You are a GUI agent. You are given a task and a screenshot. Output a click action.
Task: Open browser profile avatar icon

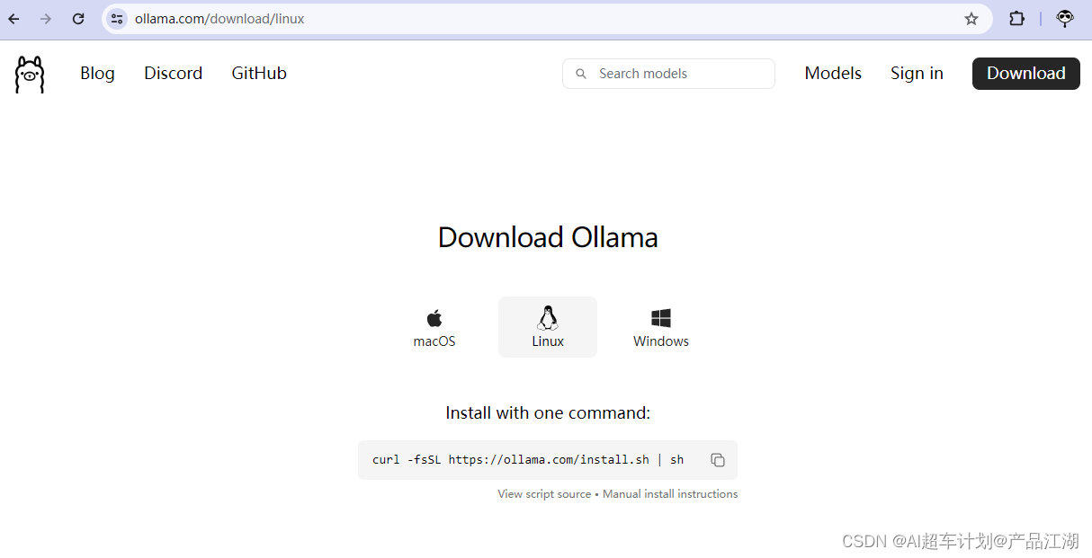(1065, 19)
